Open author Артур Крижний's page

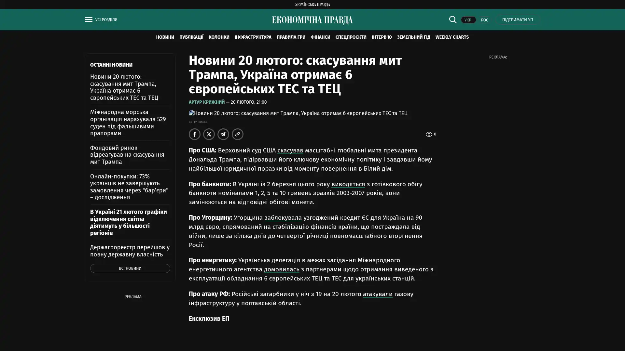click(x=206, y=102)
